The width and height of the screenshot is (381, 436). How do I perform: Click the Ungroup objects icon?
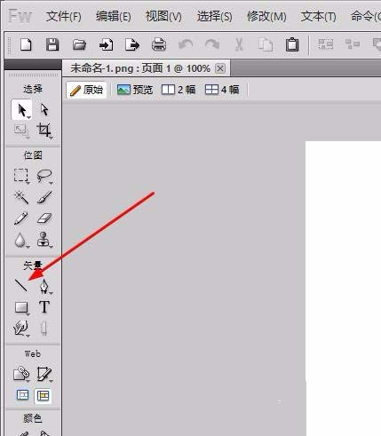coord(353,44)
